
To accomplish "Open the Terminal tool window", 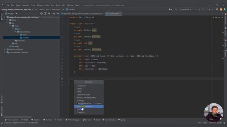I will (x=48, y=120).
